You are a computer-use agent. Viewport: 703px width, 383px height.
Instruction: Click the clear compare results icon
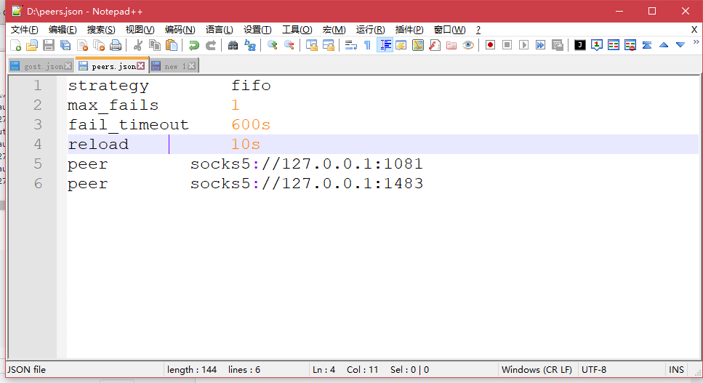click(630, 45)
